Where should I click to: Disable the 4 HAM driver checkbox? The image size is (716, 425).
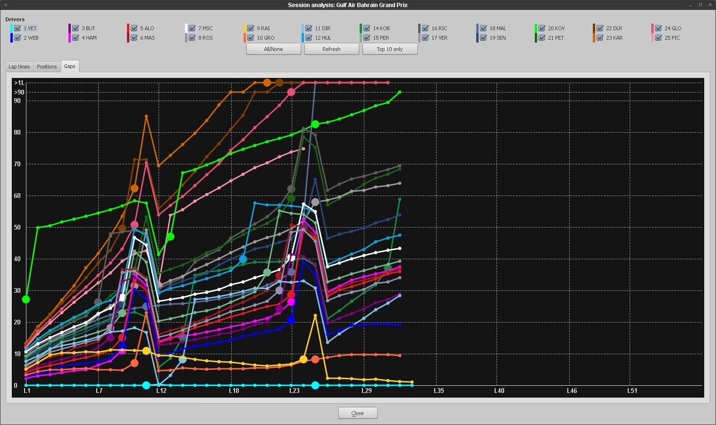76,38
